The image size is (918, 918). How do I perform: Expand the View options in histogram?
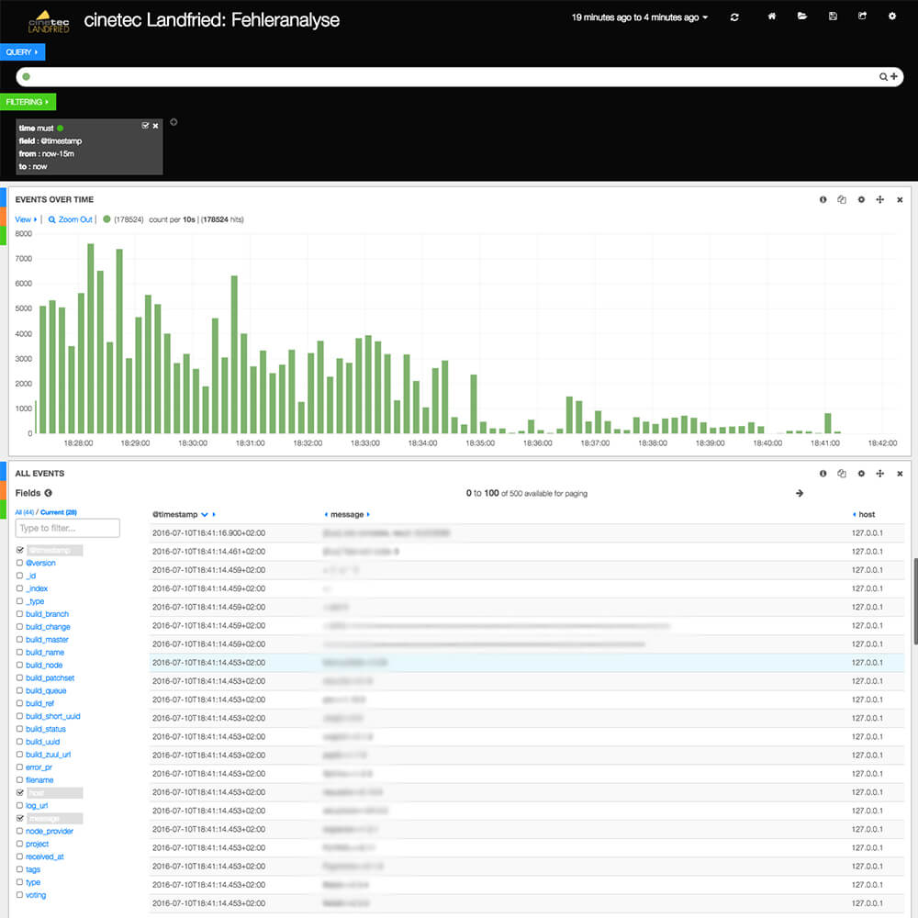point(26,219)
